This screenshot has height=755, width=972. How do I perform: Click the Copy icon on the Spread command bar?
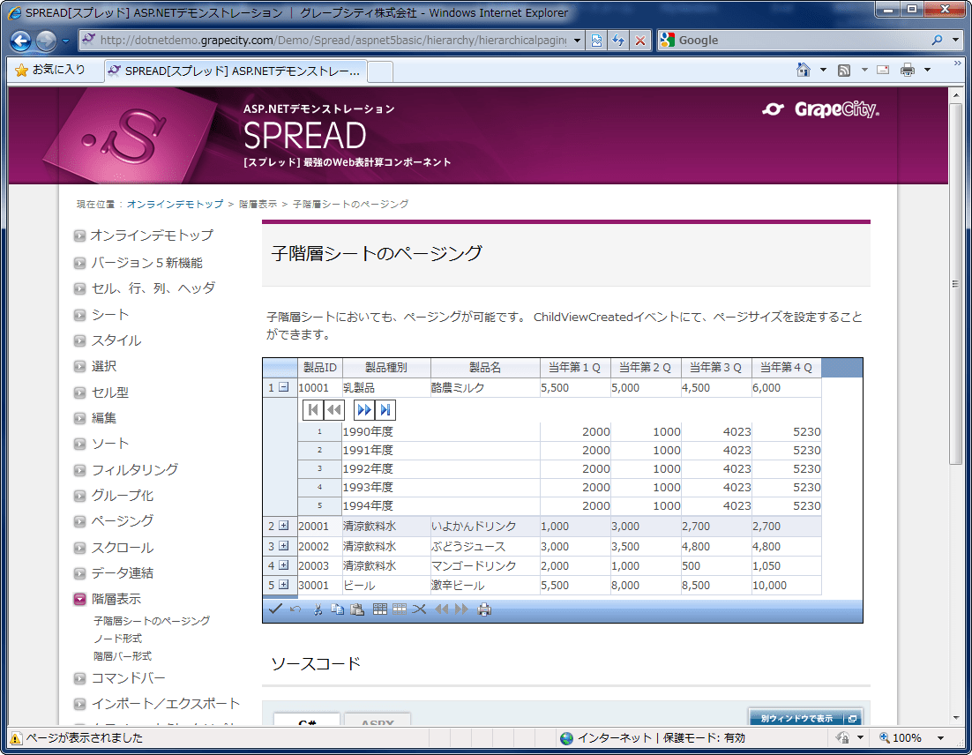(x=336, y=609)
